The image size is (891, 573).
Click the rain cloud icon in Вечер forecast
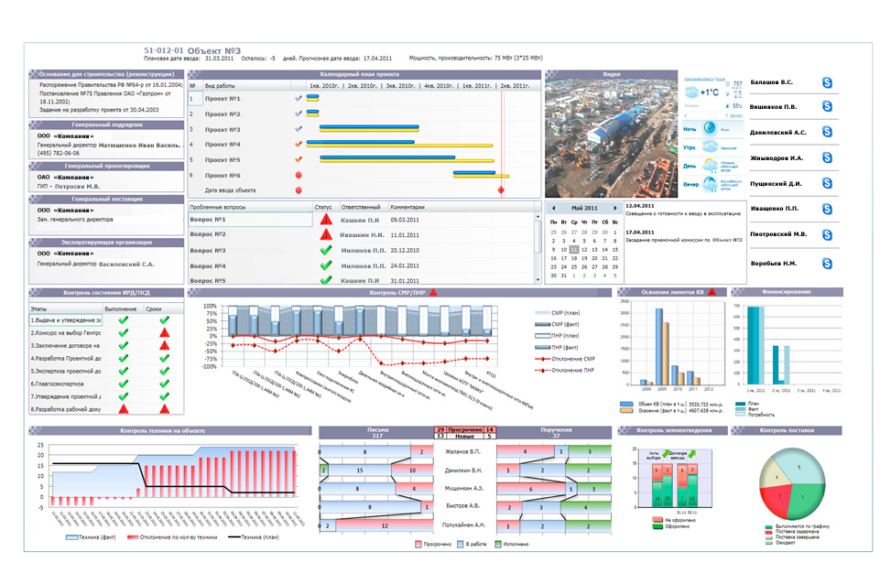[710, 184]
